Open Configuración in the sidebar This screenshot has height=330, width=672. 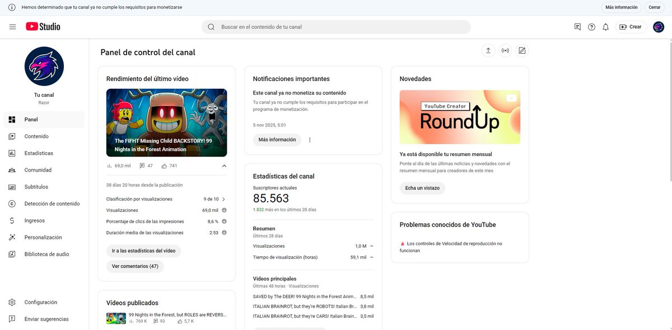[x=44, y=302]
